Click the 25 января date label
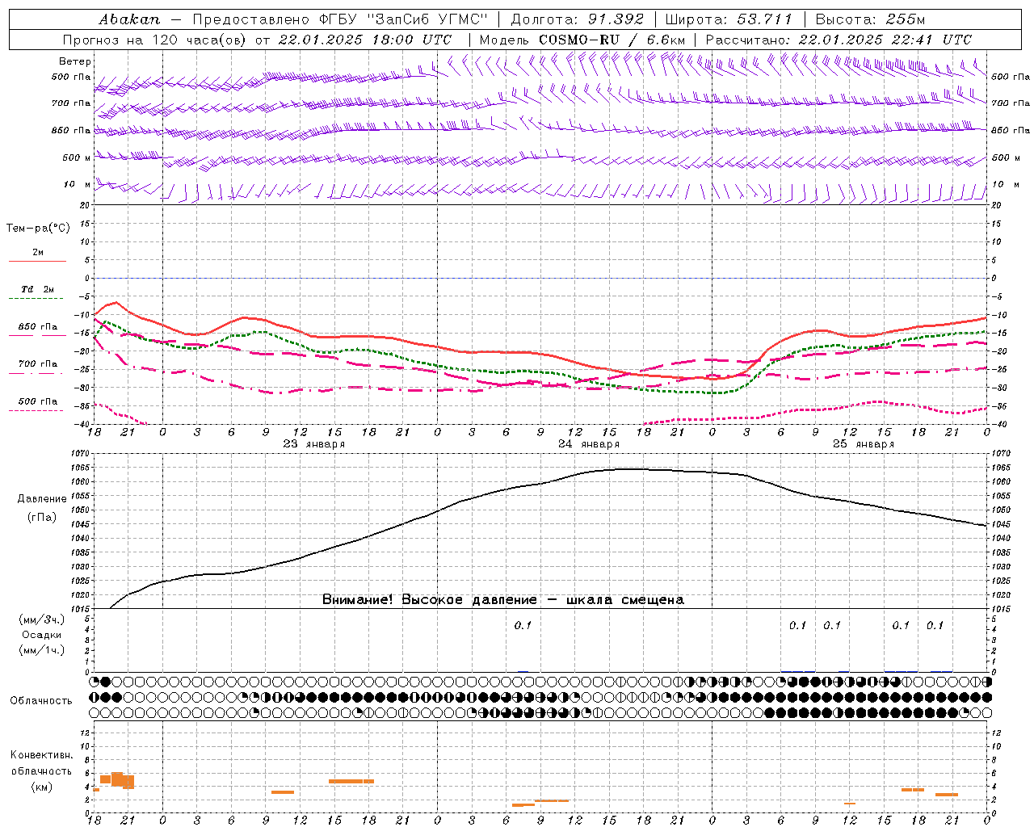This screenshot has height=827, width=1034. [864, 443]
